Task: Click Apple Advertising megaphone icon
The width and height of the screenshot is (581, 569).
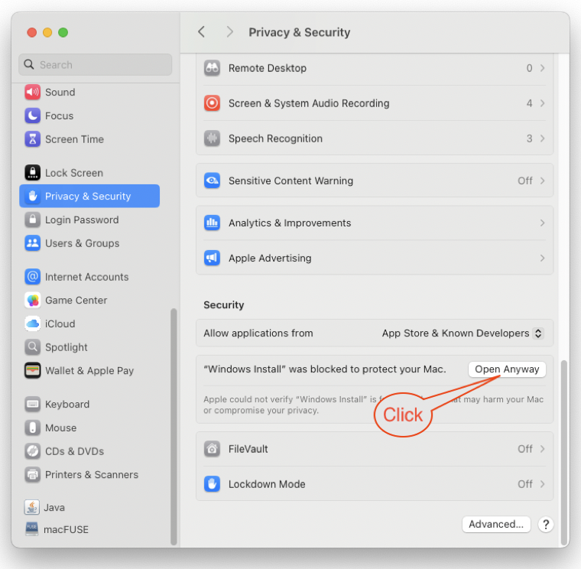Action: click(212, 258)
